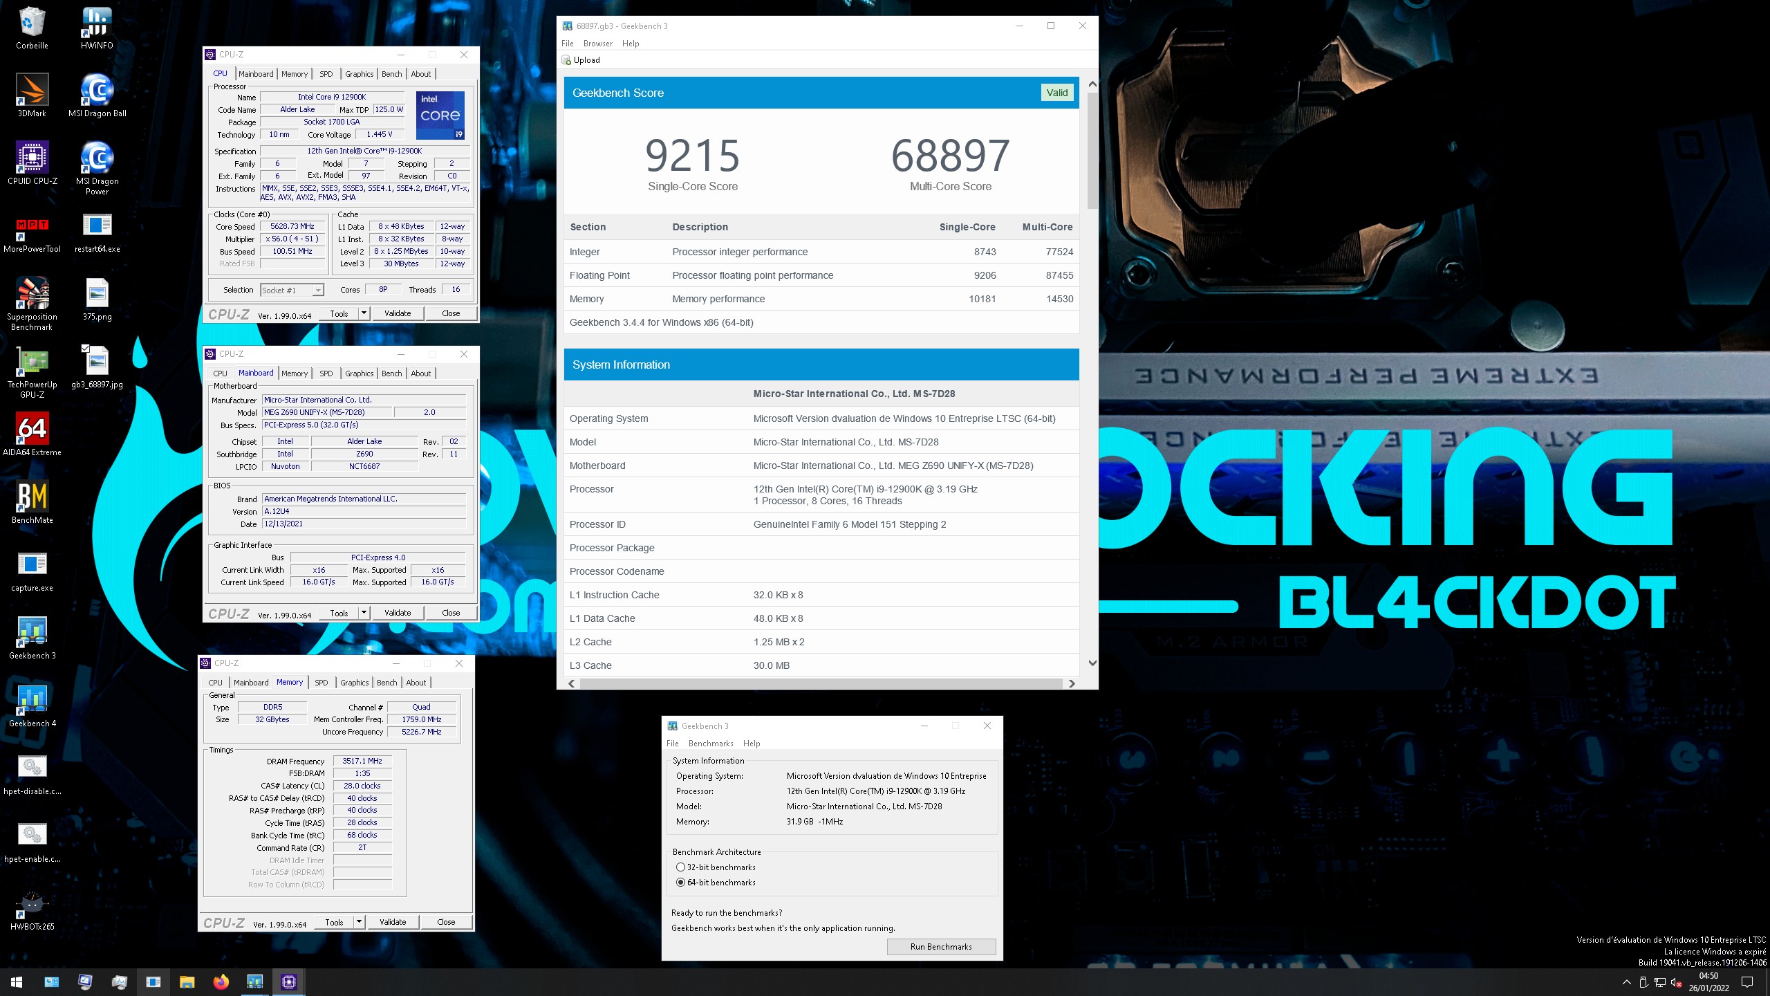
Task: Click Close button in Mainboard CPU-Z window
Action: 451,613
